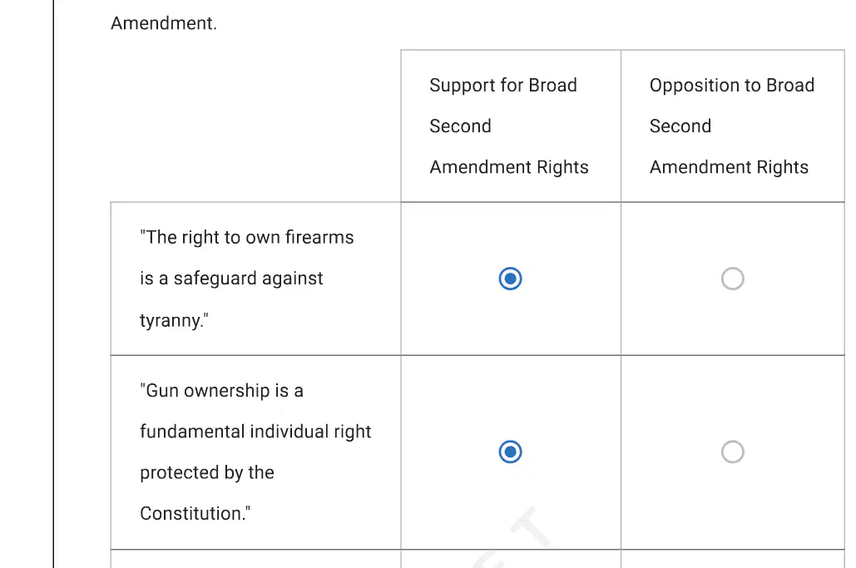Select Support radio for firearms tyranny statement
Image resolution: width=856 pixels, height=568 pixels.
click(x=511, y=279)
